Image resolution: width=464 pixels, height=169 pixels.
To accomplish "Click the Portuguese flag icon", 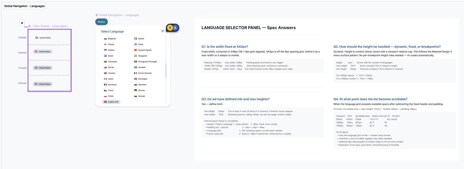I will tap(136, 62).
